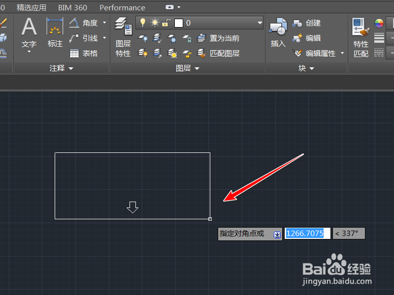
Task: Click the 编辑属性 label
Action: tap(321, 54)
